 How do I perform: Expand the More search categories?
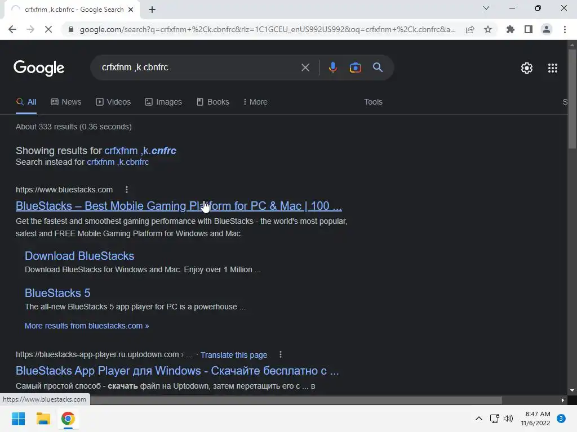255,102
